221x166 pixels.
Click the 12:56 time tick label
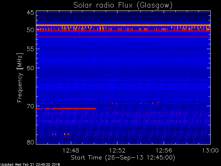coord(164,150)
